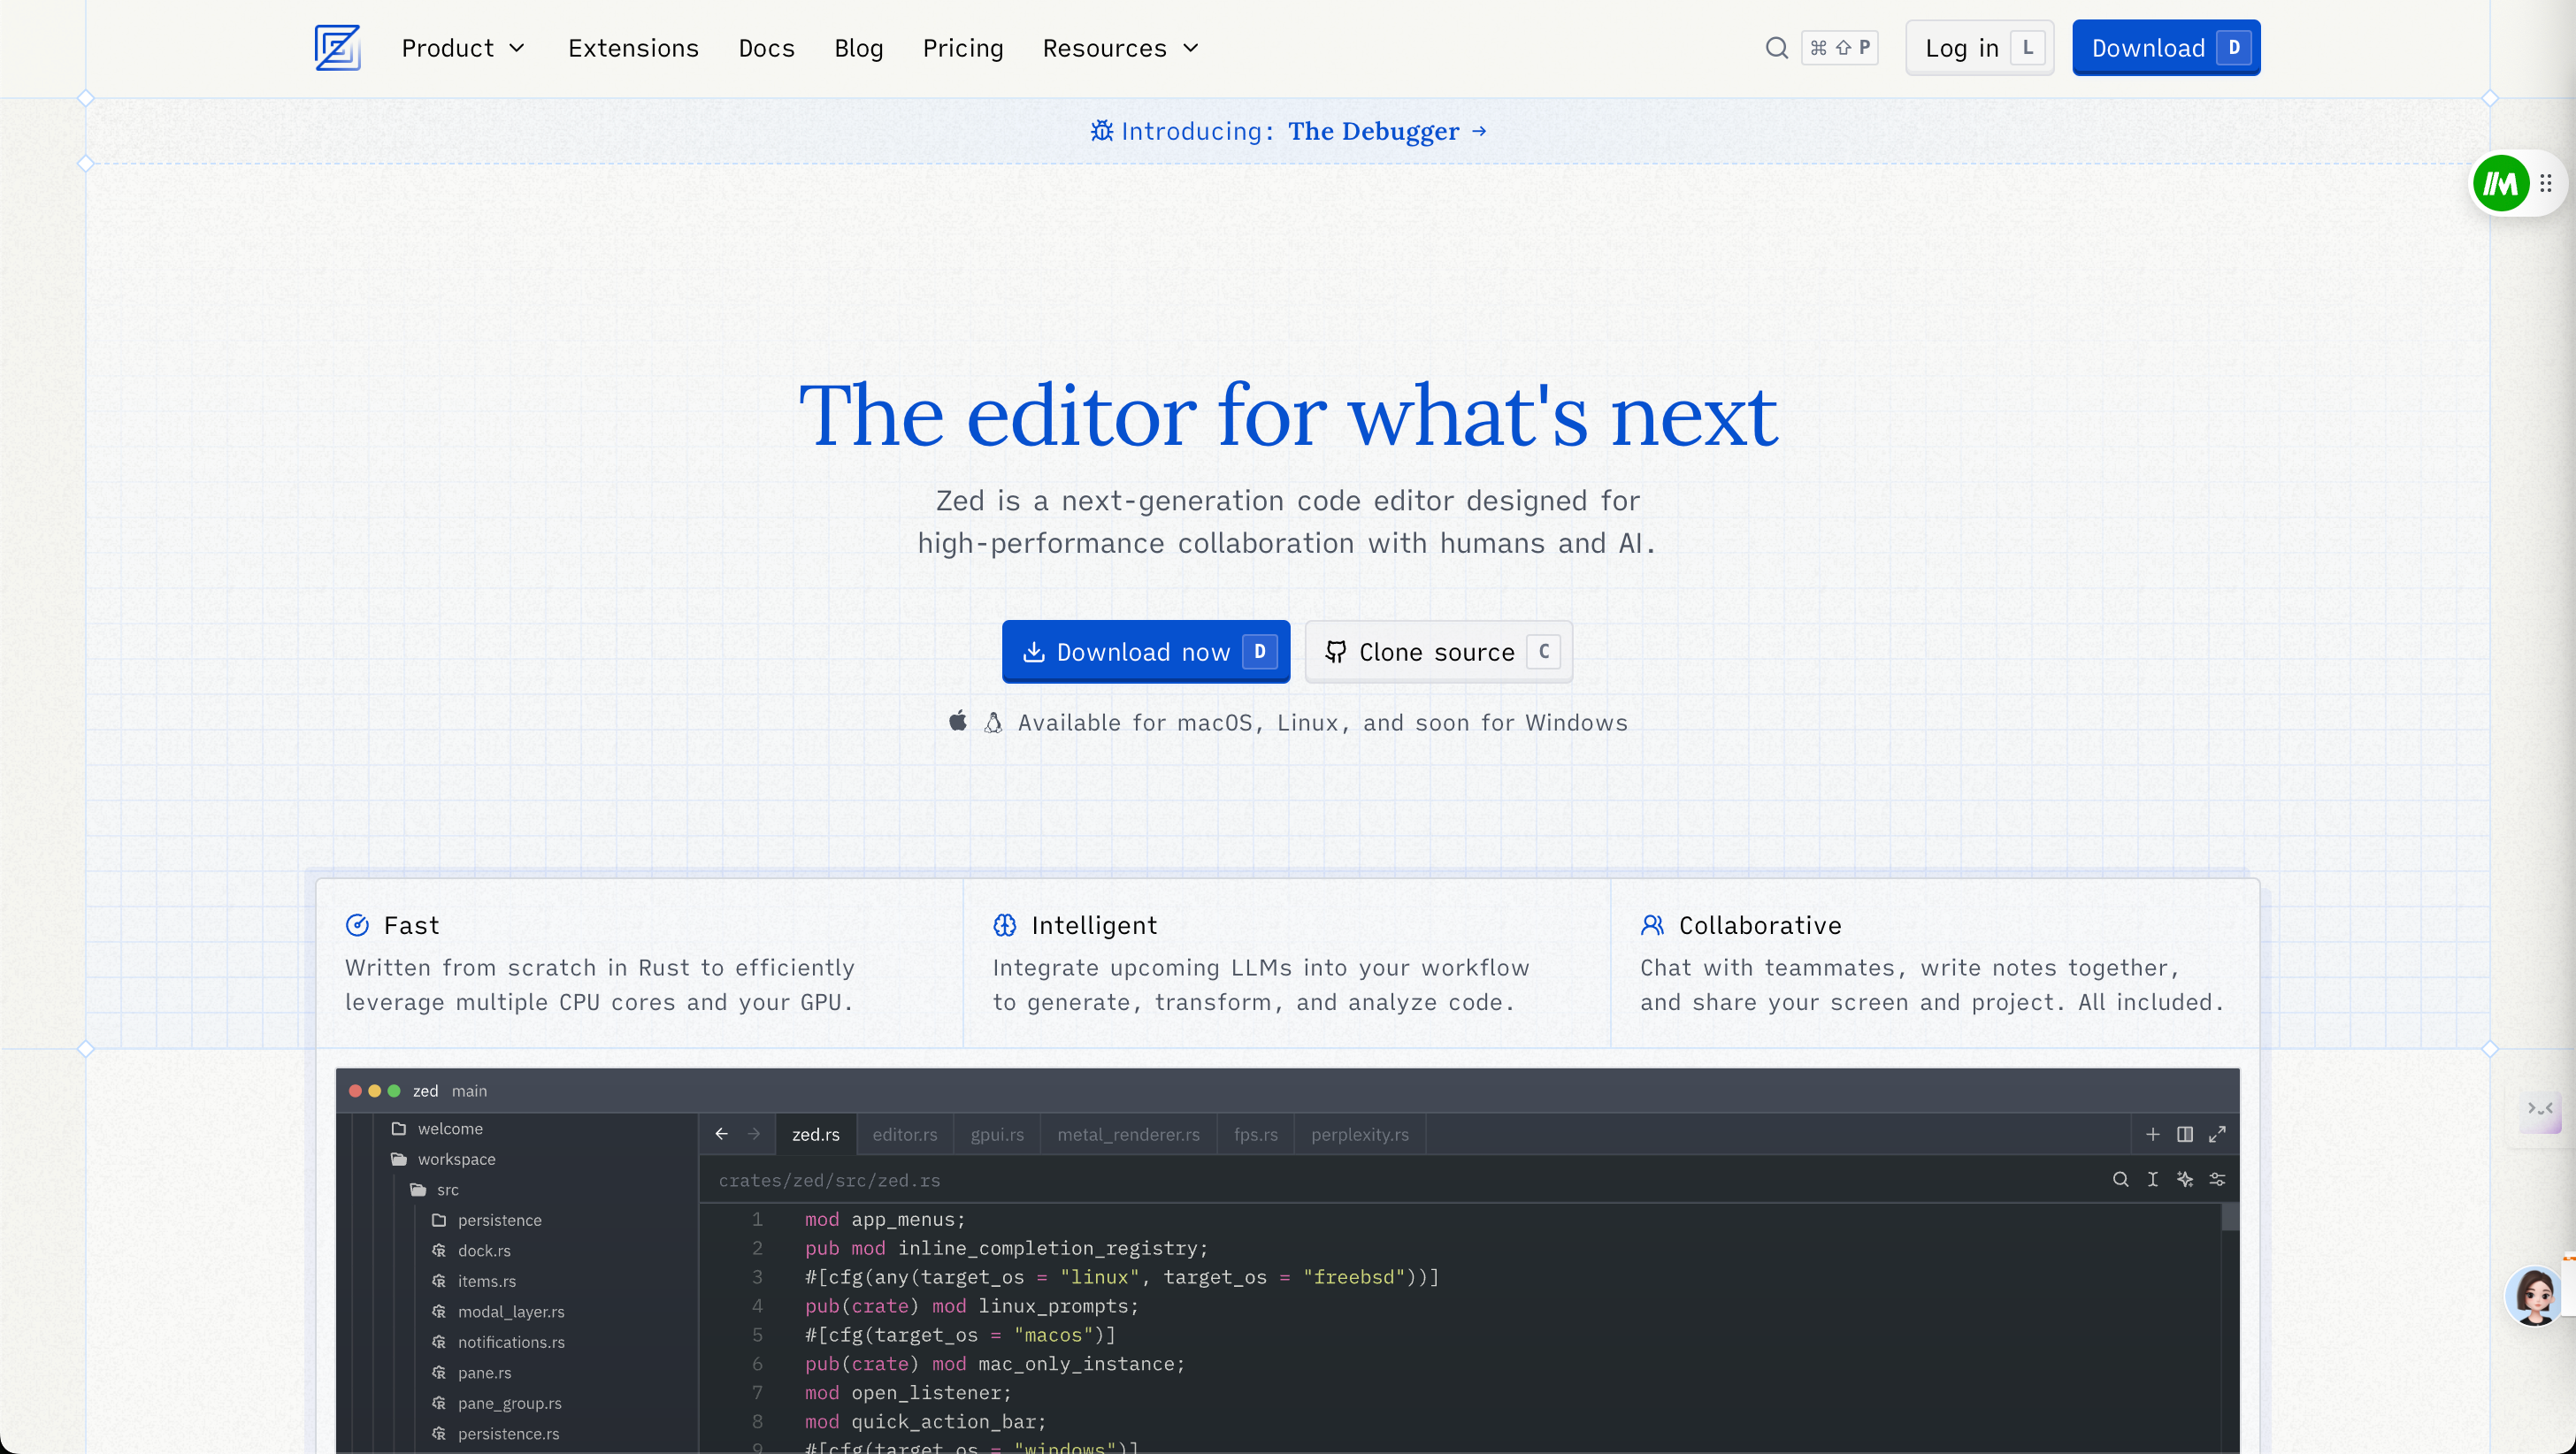
Task: Open modal_layer.rs in the file tree
Action: coord(511,1311)
